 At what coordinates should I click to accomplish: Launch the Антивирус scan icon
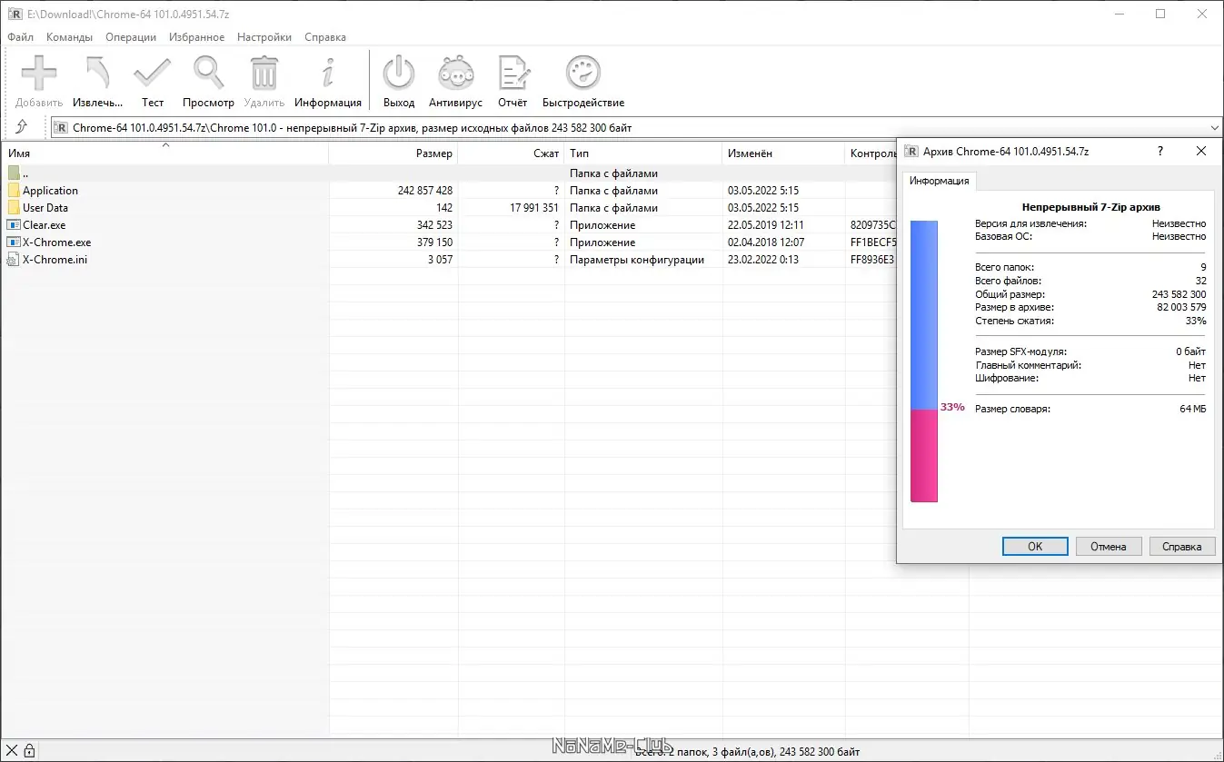(455, 73)
